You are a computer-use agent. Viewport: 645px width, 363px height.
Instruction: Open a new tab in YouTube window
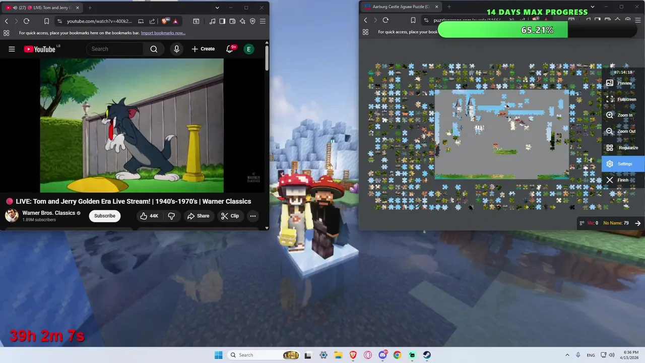[90, 8]
